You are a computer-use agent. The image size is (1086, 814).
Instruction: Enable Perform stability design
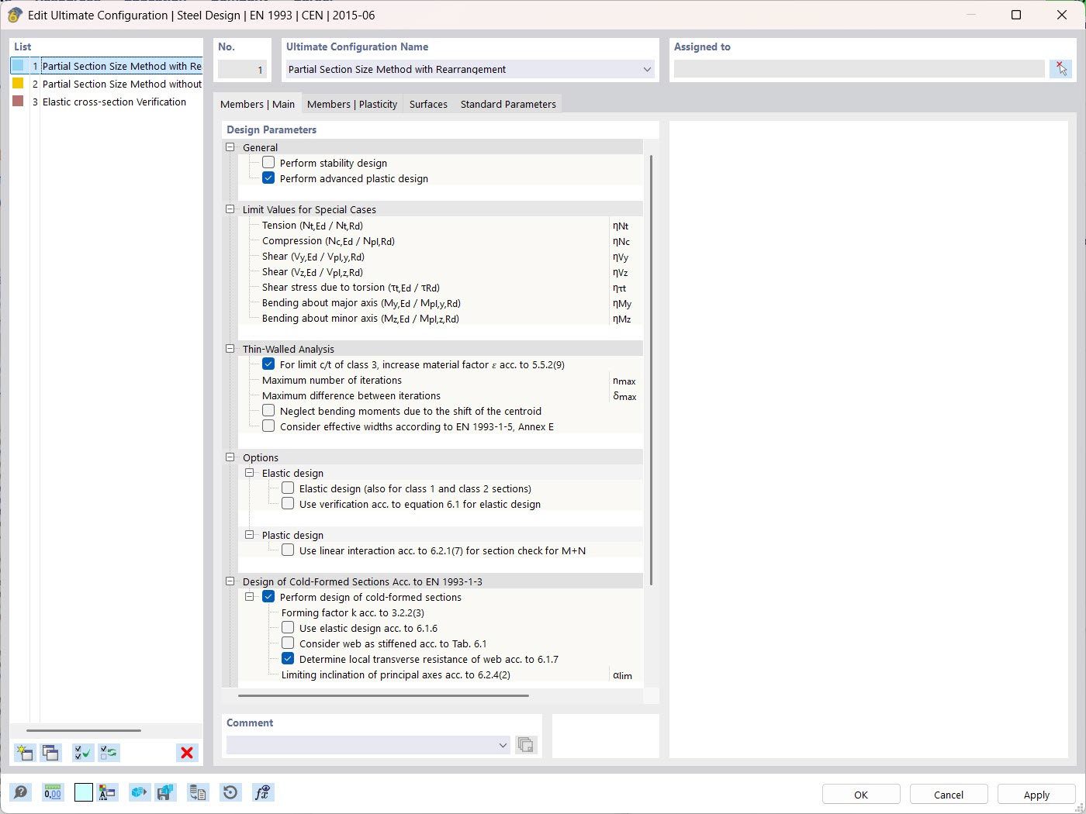(268, 162)
